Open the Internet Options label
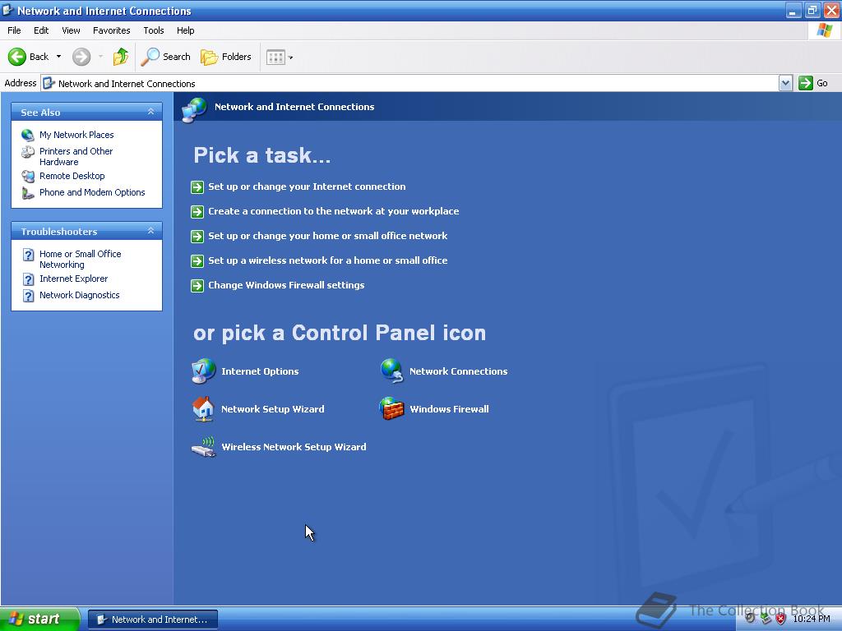842x631 pixels. click(x=260, y=371)
